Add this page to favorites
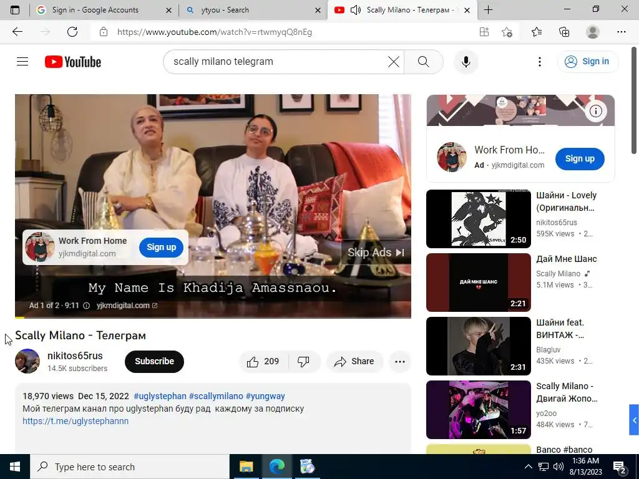This screenshot has height=479, width=639. click(507, 32)
